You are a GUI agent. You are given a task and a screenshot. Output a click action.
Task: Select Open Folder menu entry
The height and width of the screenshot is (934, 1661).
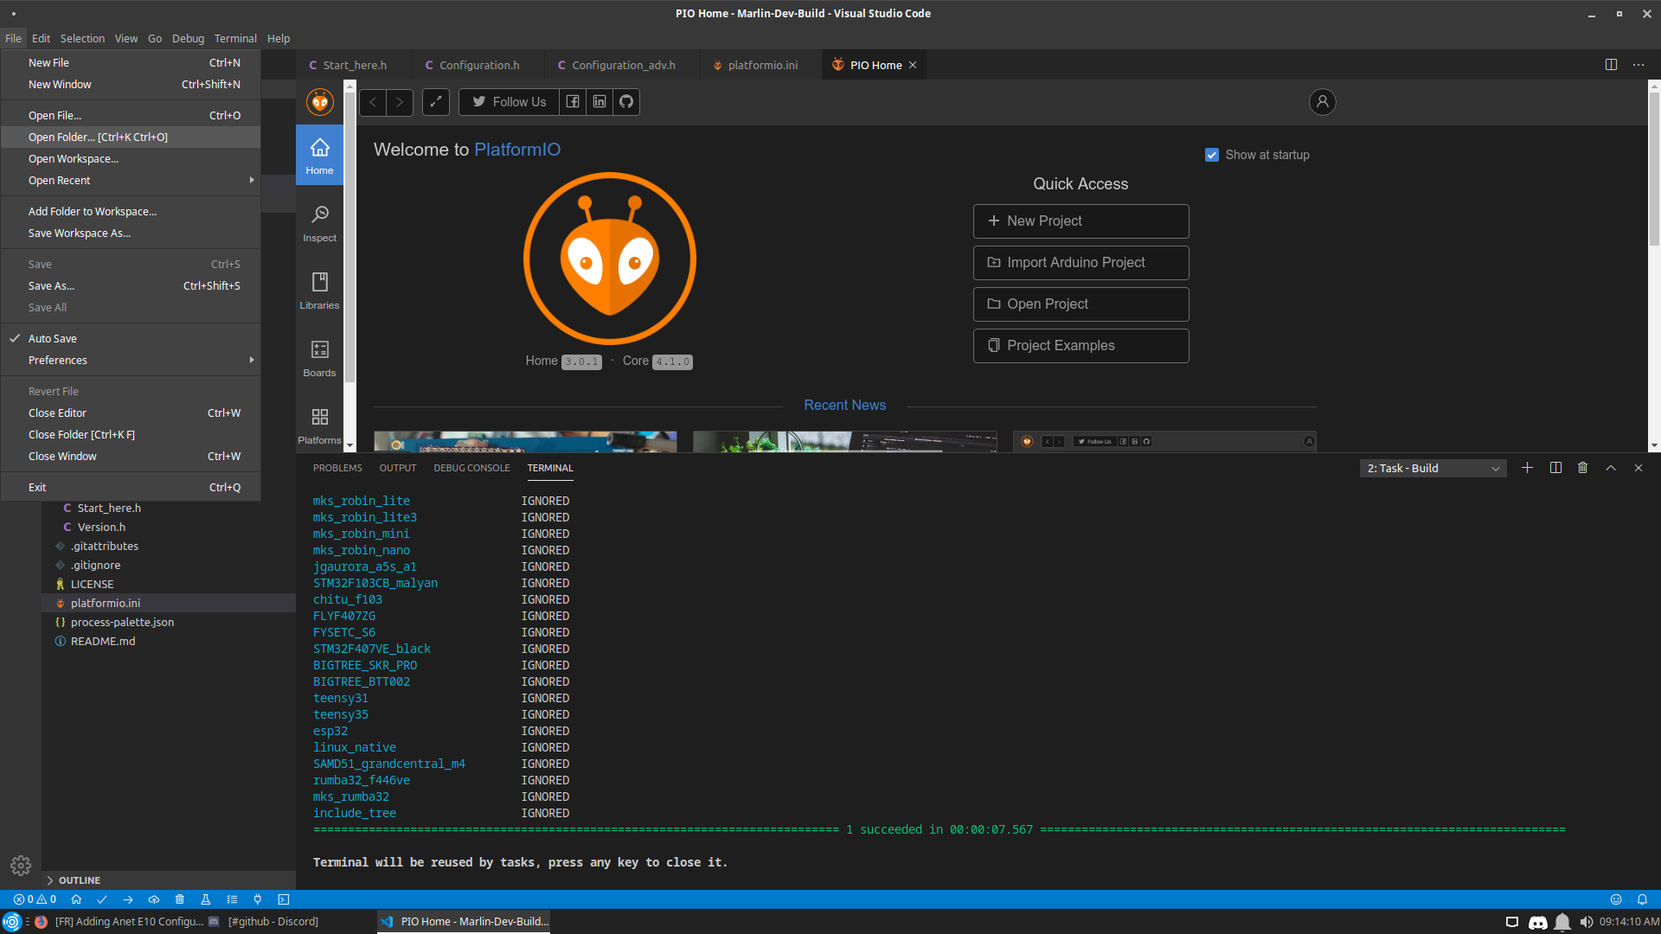coord(98,137)
